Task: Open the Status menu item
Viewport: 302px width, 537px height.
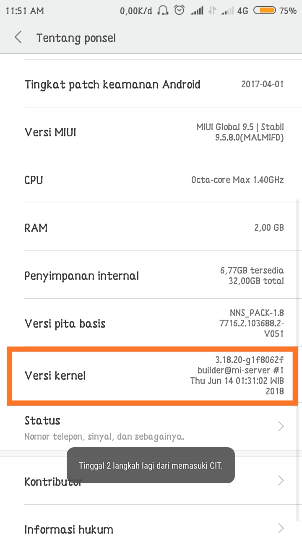Action: (x=126, y=427)
